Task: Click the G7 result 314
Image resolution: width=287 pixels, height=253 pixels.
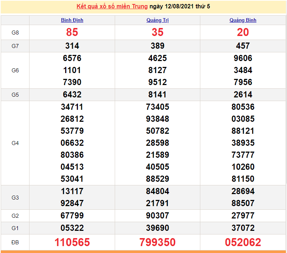Action: click(72, 46)
